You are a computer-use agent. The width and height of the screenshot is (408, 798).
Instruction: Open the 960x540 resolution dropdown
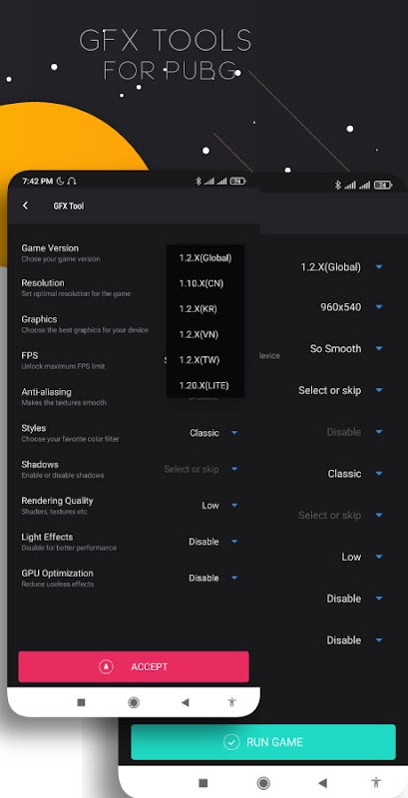click(351, 307)
